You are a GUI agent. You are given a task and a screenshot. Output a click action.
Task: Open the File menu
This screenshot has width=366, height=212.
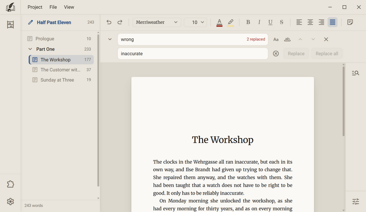pos(53,7)
